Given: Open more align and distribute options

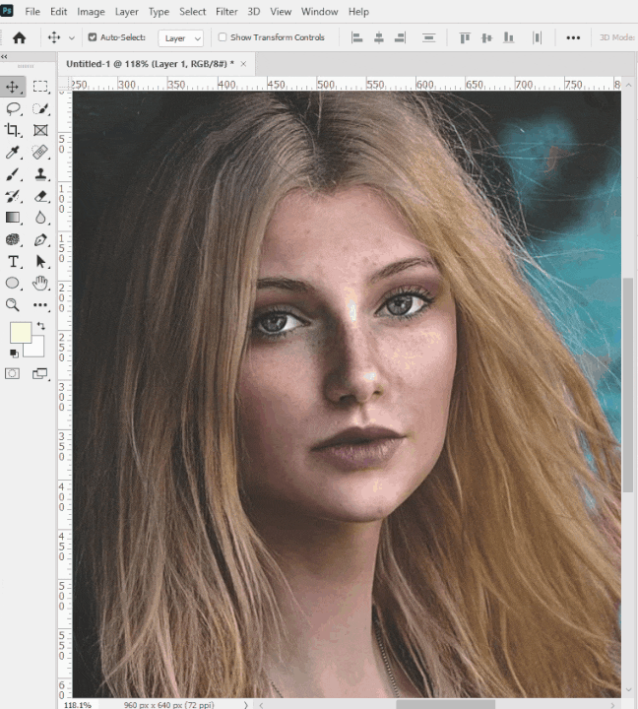Looking at the screenshot, I should coord(573,38).
